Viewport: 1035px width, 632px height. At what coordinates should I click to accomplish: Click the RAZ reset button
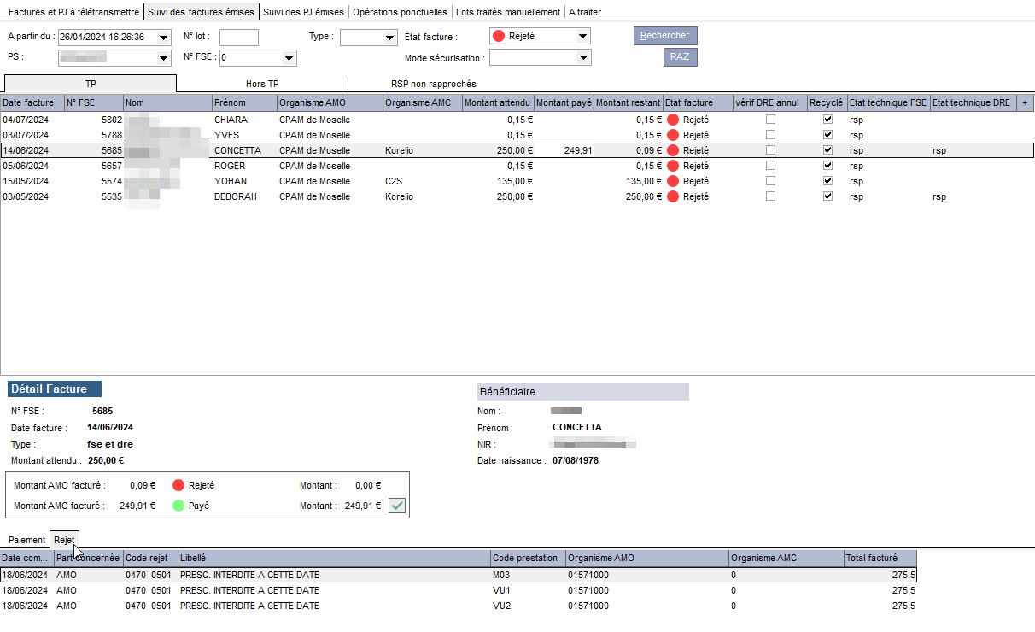pos(681,57)
